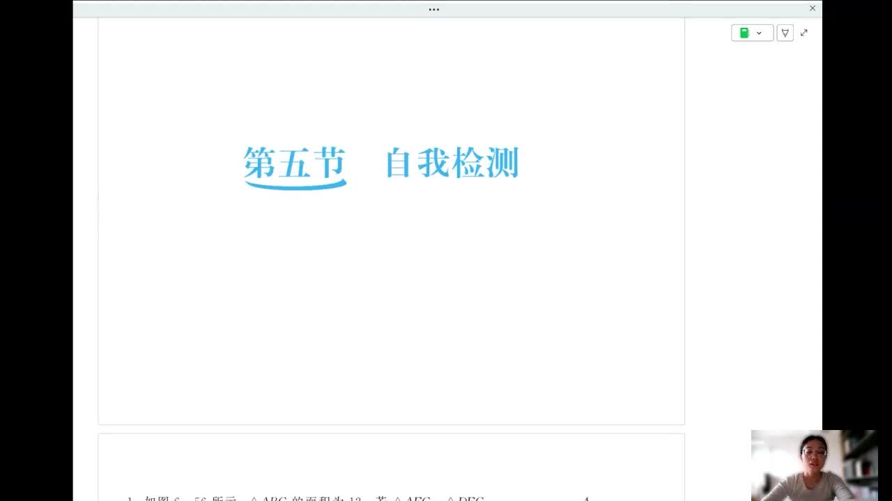The image size is (892, 501).
Task: Open the green notebook dropdown
Action: pos(752,33)
